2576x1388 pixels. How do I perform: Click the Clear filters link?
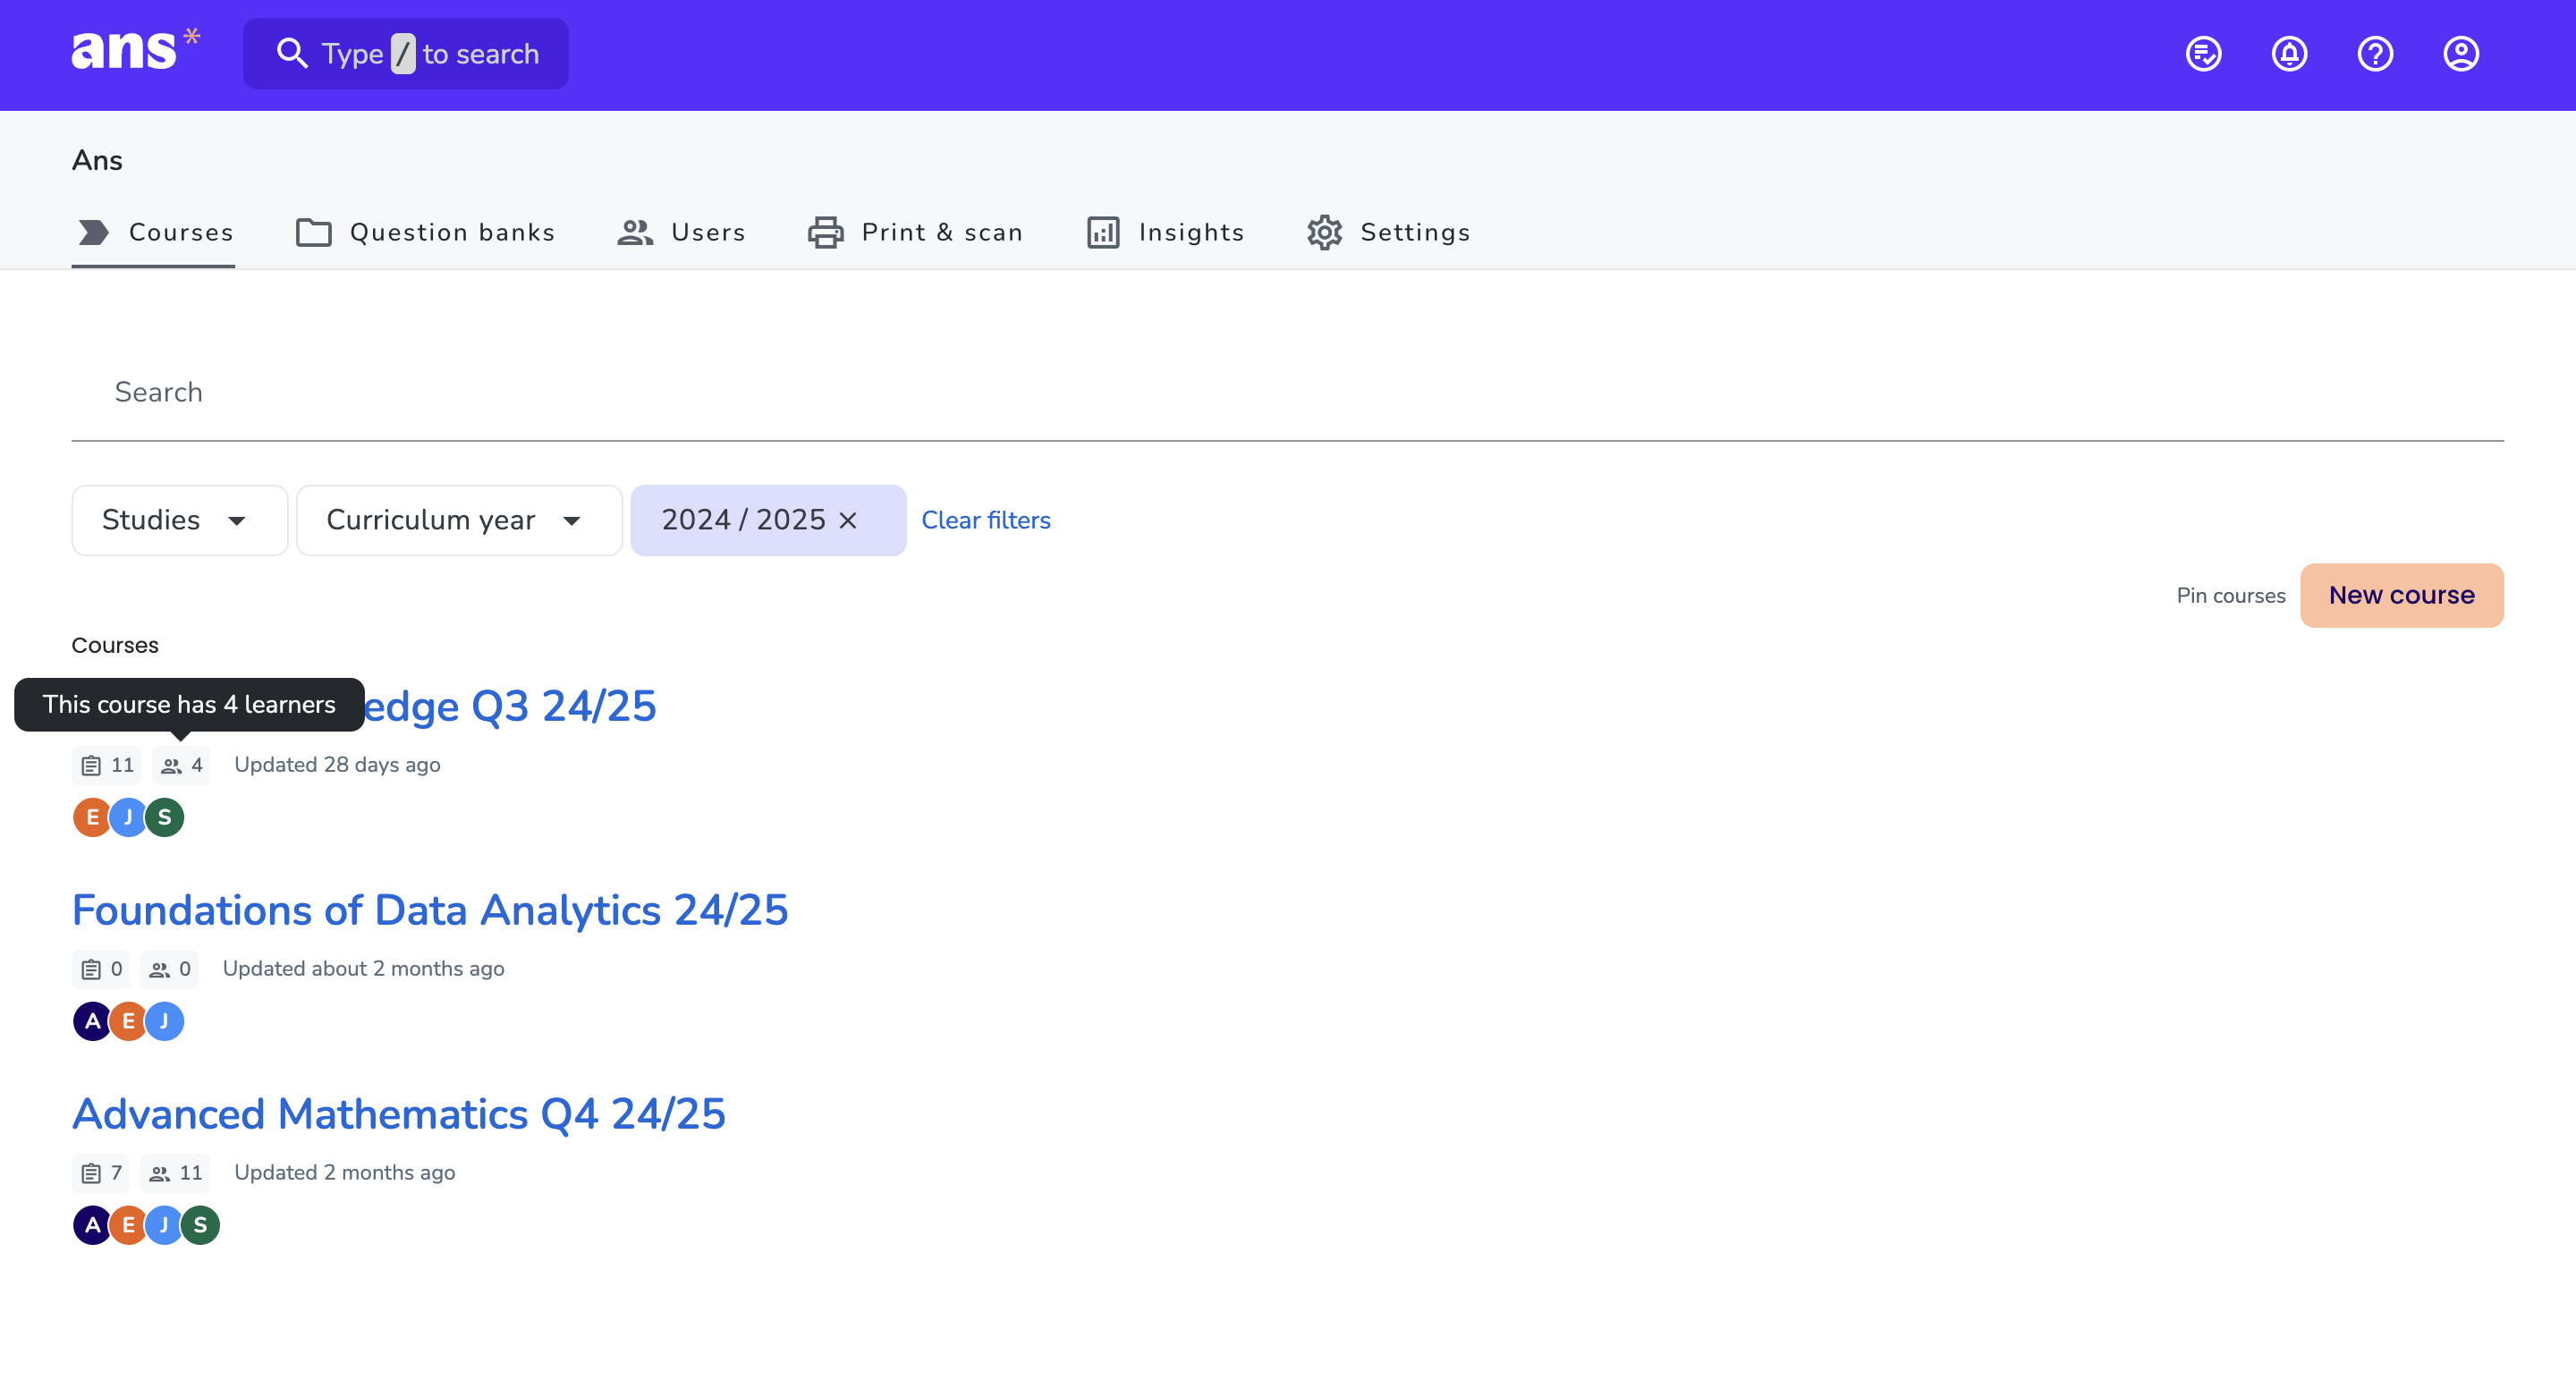pos(985,520)
